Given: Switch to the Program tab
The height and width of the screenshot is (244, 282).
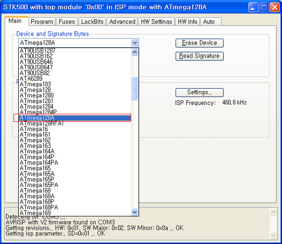Looking at the screenshot, I should pyautogui.click(x=42, y=22).
